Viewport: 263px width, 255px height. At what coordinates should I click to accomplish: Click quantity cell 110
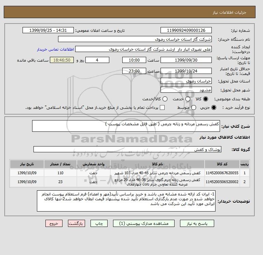[x=60, y=173]
